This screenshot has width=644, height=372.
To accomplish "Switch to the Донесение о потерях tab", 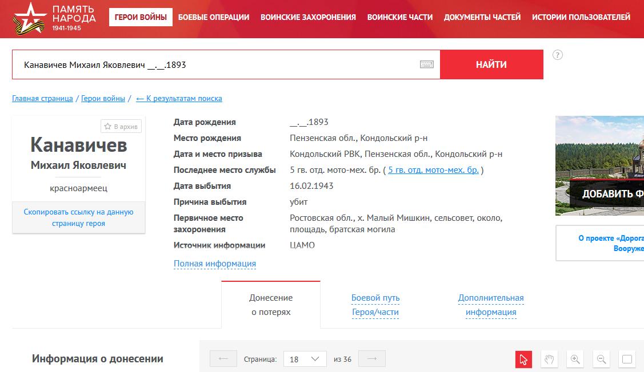I will coord(271,305).
